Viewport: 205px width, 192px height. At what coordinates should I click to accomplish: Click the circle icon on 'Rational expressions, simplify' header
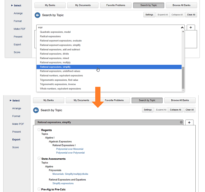(181, 122)
